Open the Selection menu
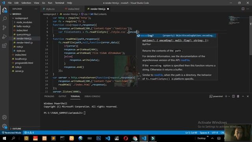The width and height of the screenshot is (252, 142). tap(26, 3)
